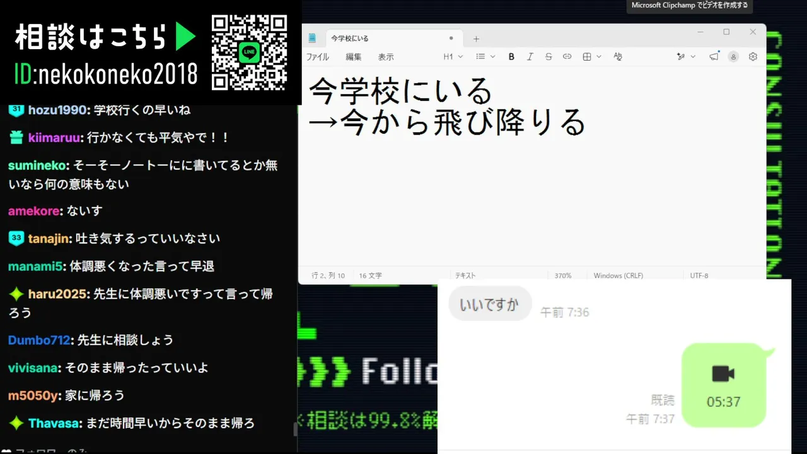Image resolution: width=807 pixels, height=454 pixels.
Task: Open the megaphone what's new icon
Action: (714, 56)
